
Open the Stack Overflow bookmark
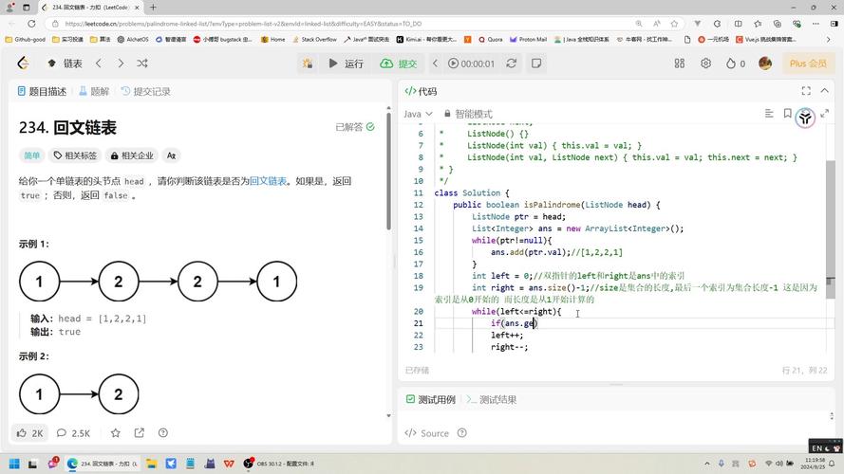click(x=314, y=39)
